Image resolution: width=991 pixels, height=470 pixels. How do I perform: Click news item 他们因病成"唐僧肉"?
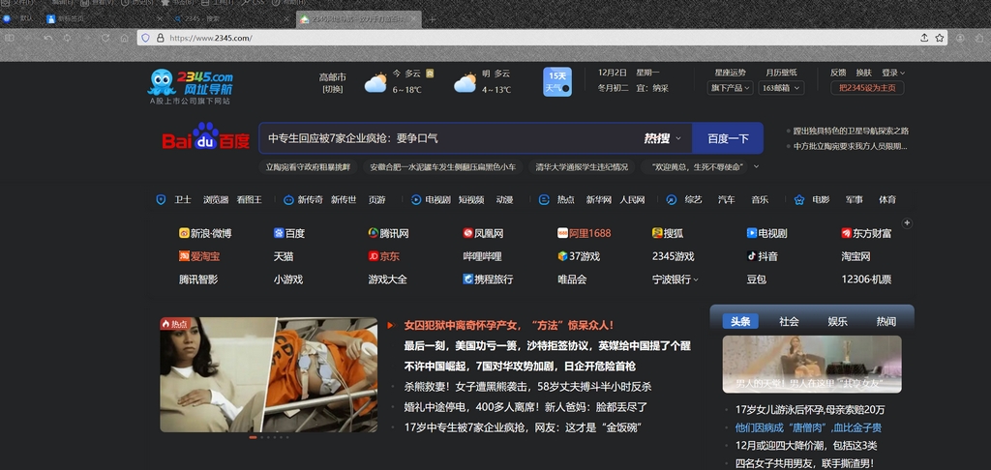(808, 427)
